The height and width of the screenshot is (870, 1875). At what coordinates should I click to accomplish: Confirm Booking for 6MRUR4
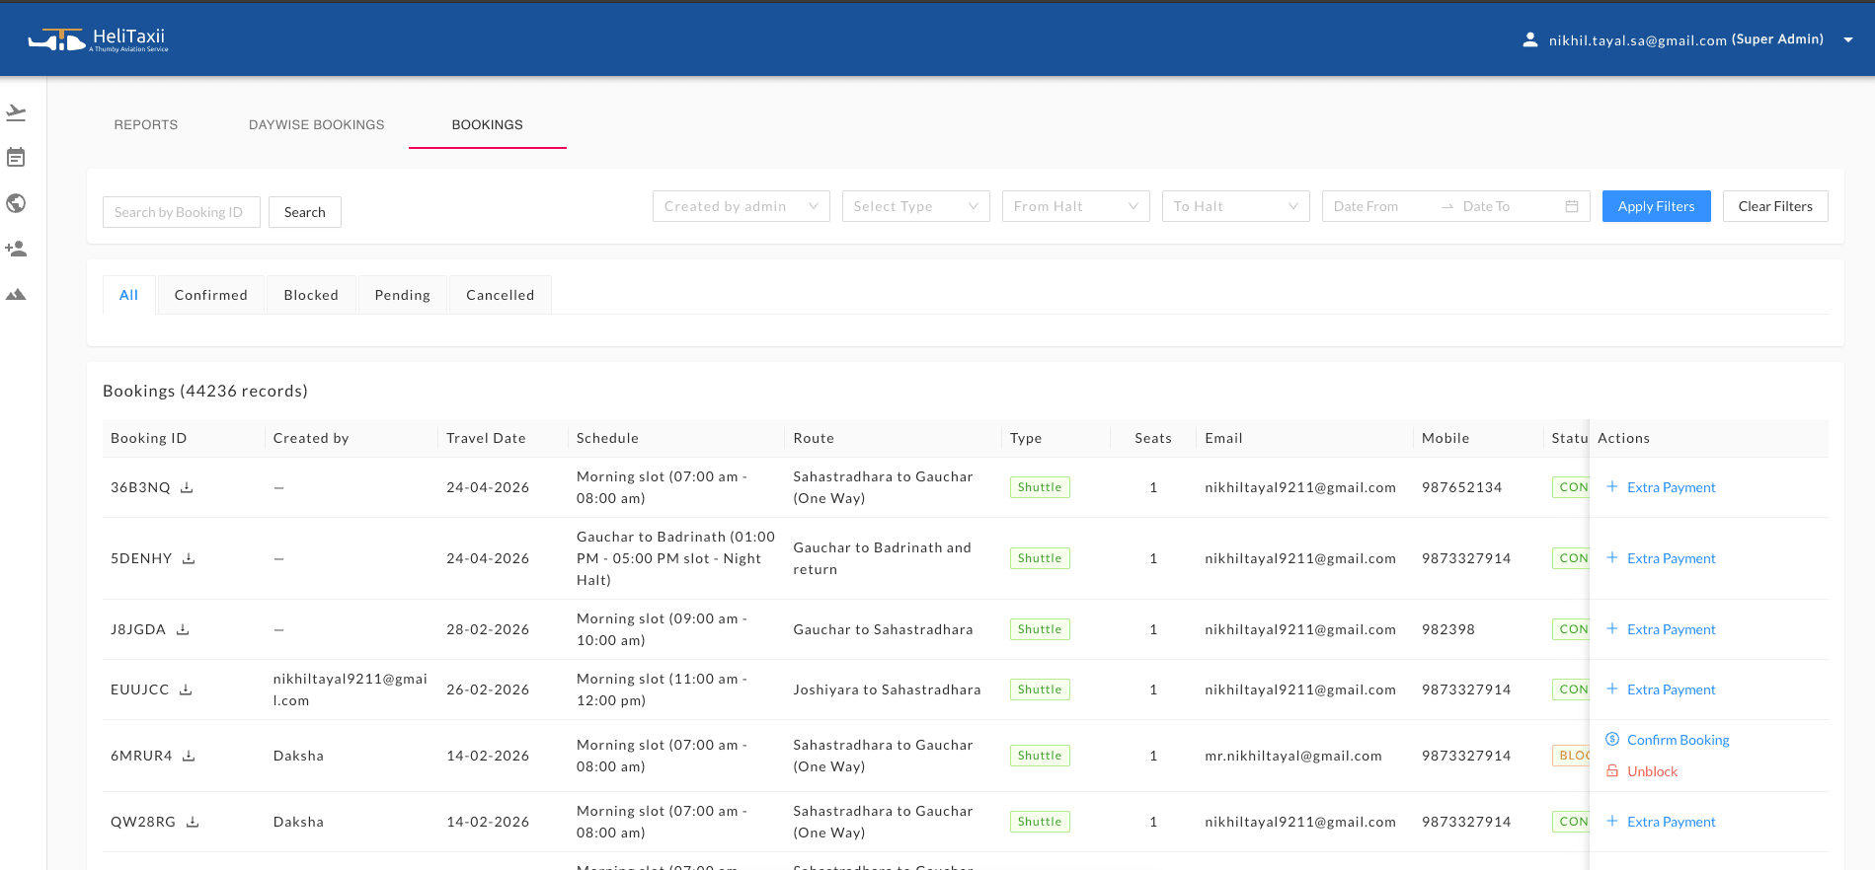pos(1668,740)
